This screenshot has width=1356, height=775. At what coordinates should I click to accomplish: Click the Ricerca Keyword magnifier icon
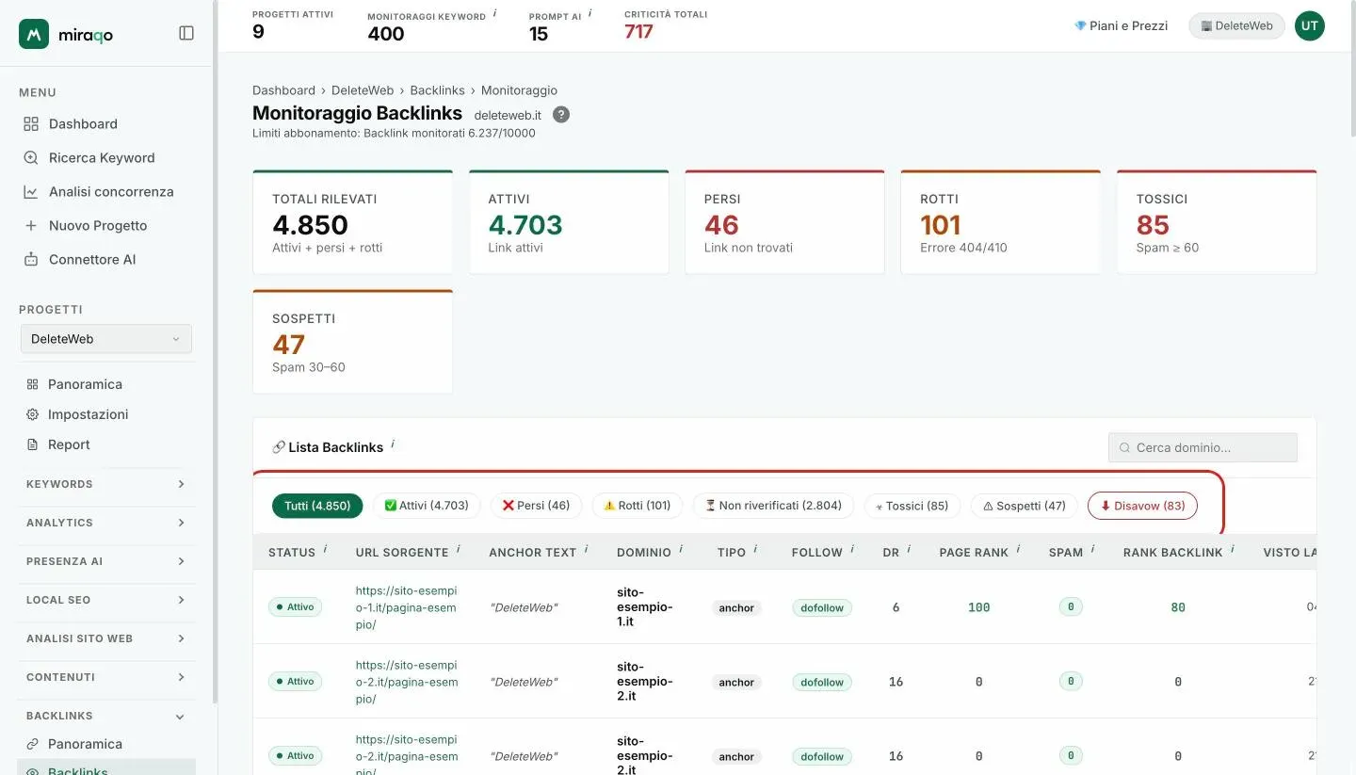pos(31,157)
